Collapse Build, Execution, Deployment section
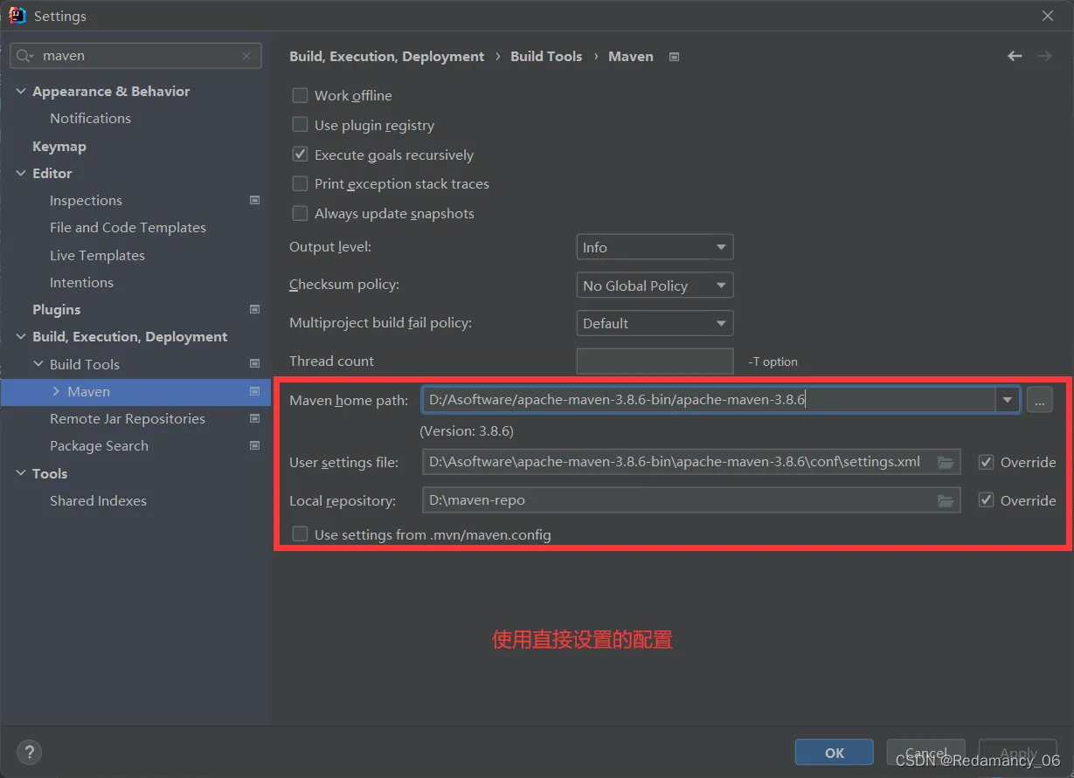 (21, 336)
